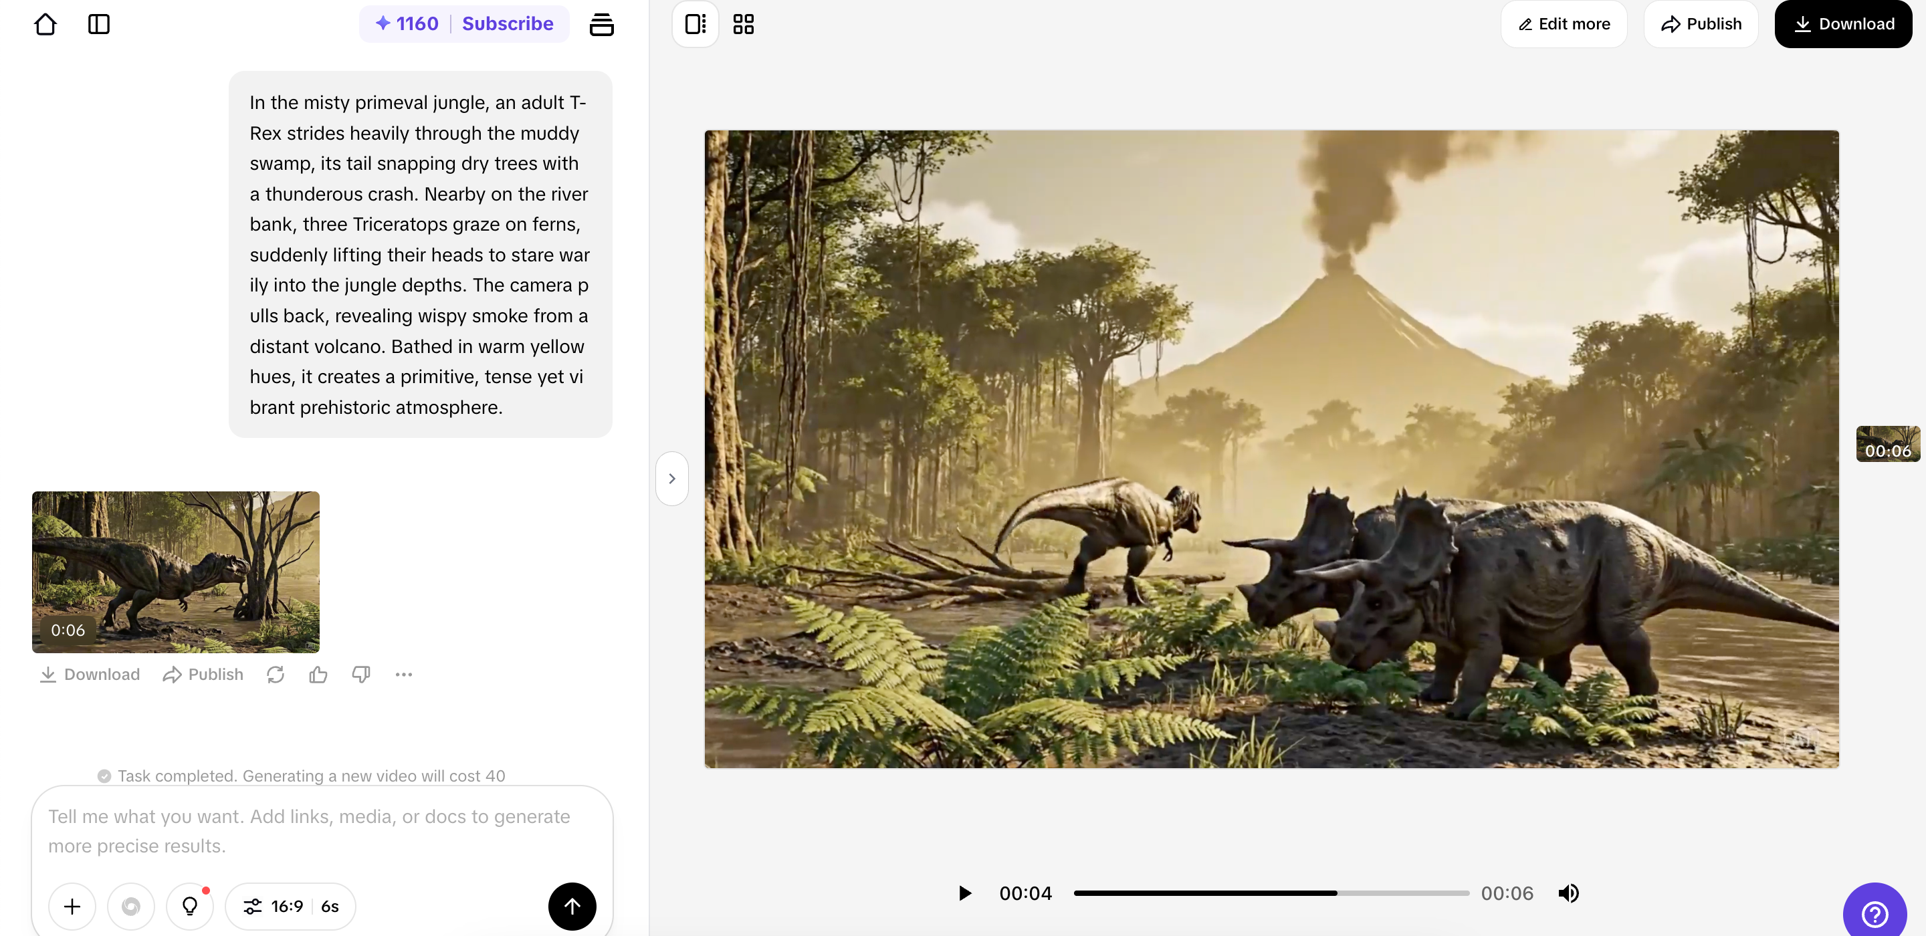1926x936 pixels.
Task: Open the 16:9 6s settings selector
Action: pyautogui.click(x=290, y=906)
